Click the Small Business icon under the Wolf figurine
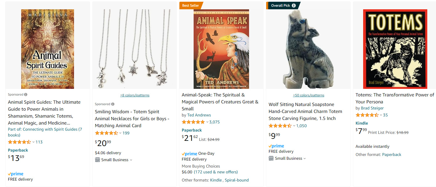 tap(271, 159)
